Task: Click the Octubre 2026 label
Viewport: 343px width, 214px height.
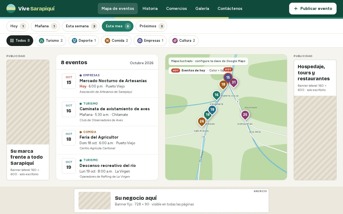Action: coord(142,63)
